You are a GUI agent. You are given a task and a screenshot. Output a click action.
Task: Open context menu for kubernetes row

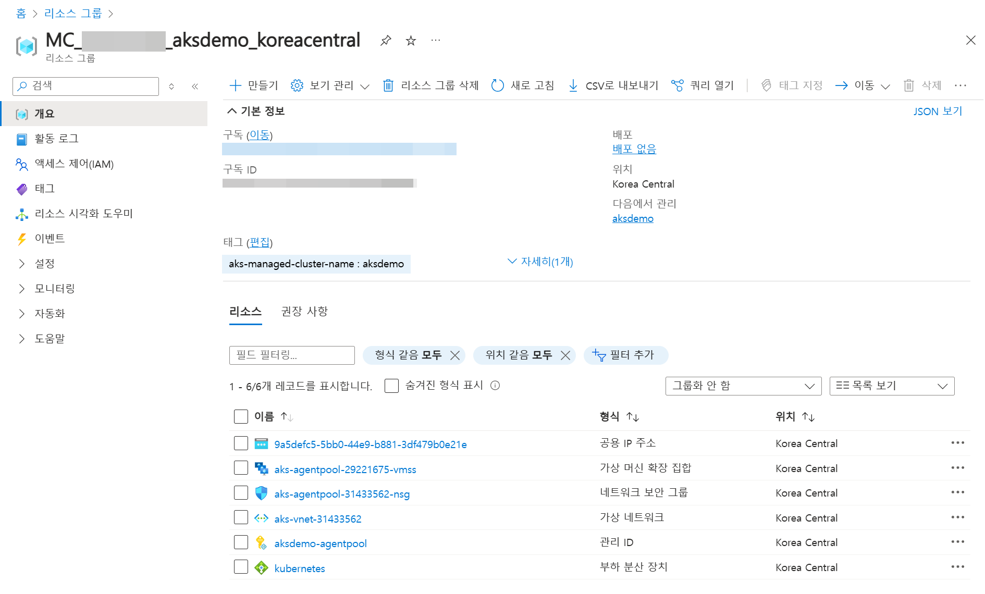pyautogui.click(x=958, y=567)
